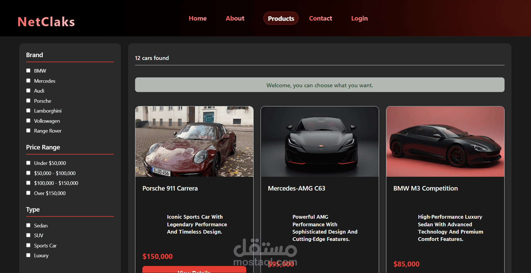Check the Mercedes brand filter
Screen dimensions: 531x273
pos(28,81)
